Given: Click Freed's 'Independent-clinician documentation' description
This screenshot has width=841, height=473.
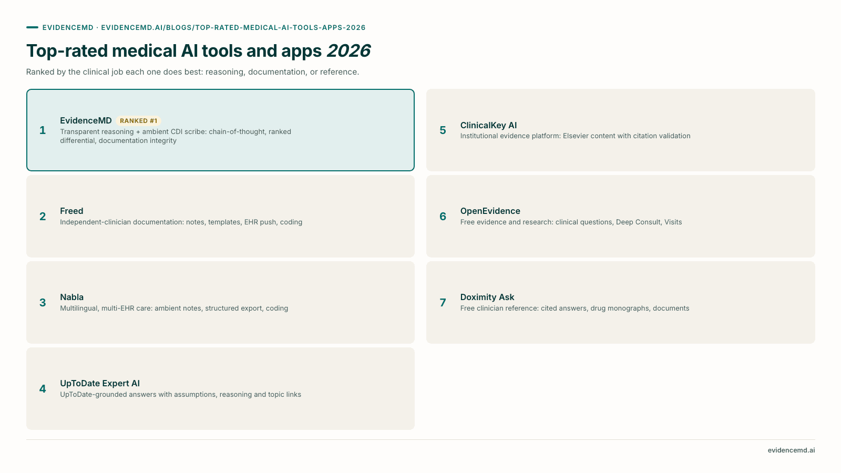Looking at the screenshot, I should point(181,222).
